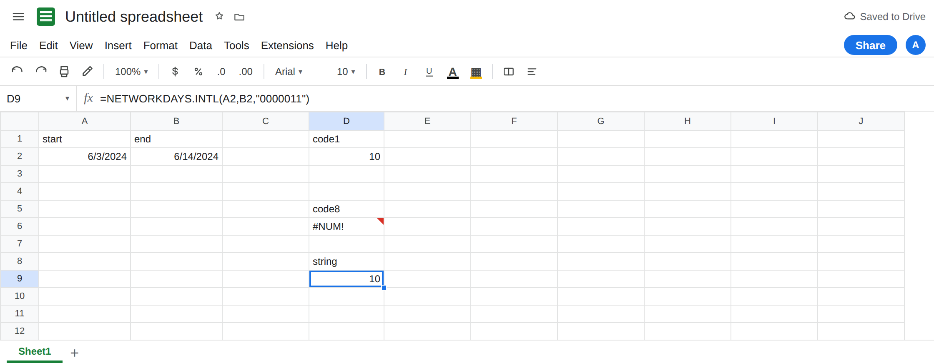Image resolution: width=934 pixels, height=363 pixels.
Task: Merge cells icon in toolbar
Action: point(509,72)
